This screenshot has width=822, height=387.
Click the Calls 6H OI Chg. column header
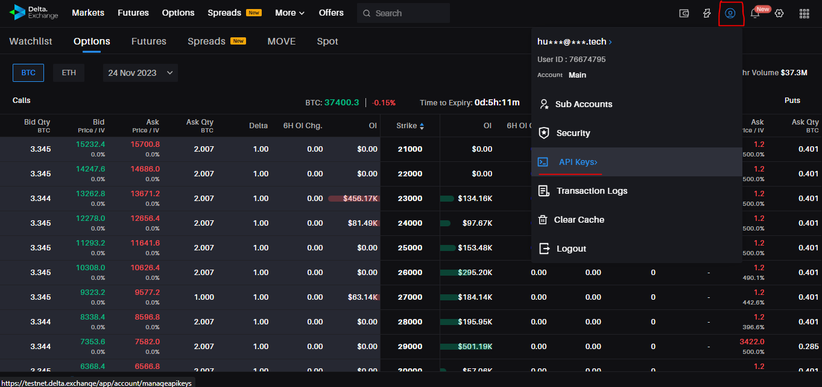pos(303,126)
